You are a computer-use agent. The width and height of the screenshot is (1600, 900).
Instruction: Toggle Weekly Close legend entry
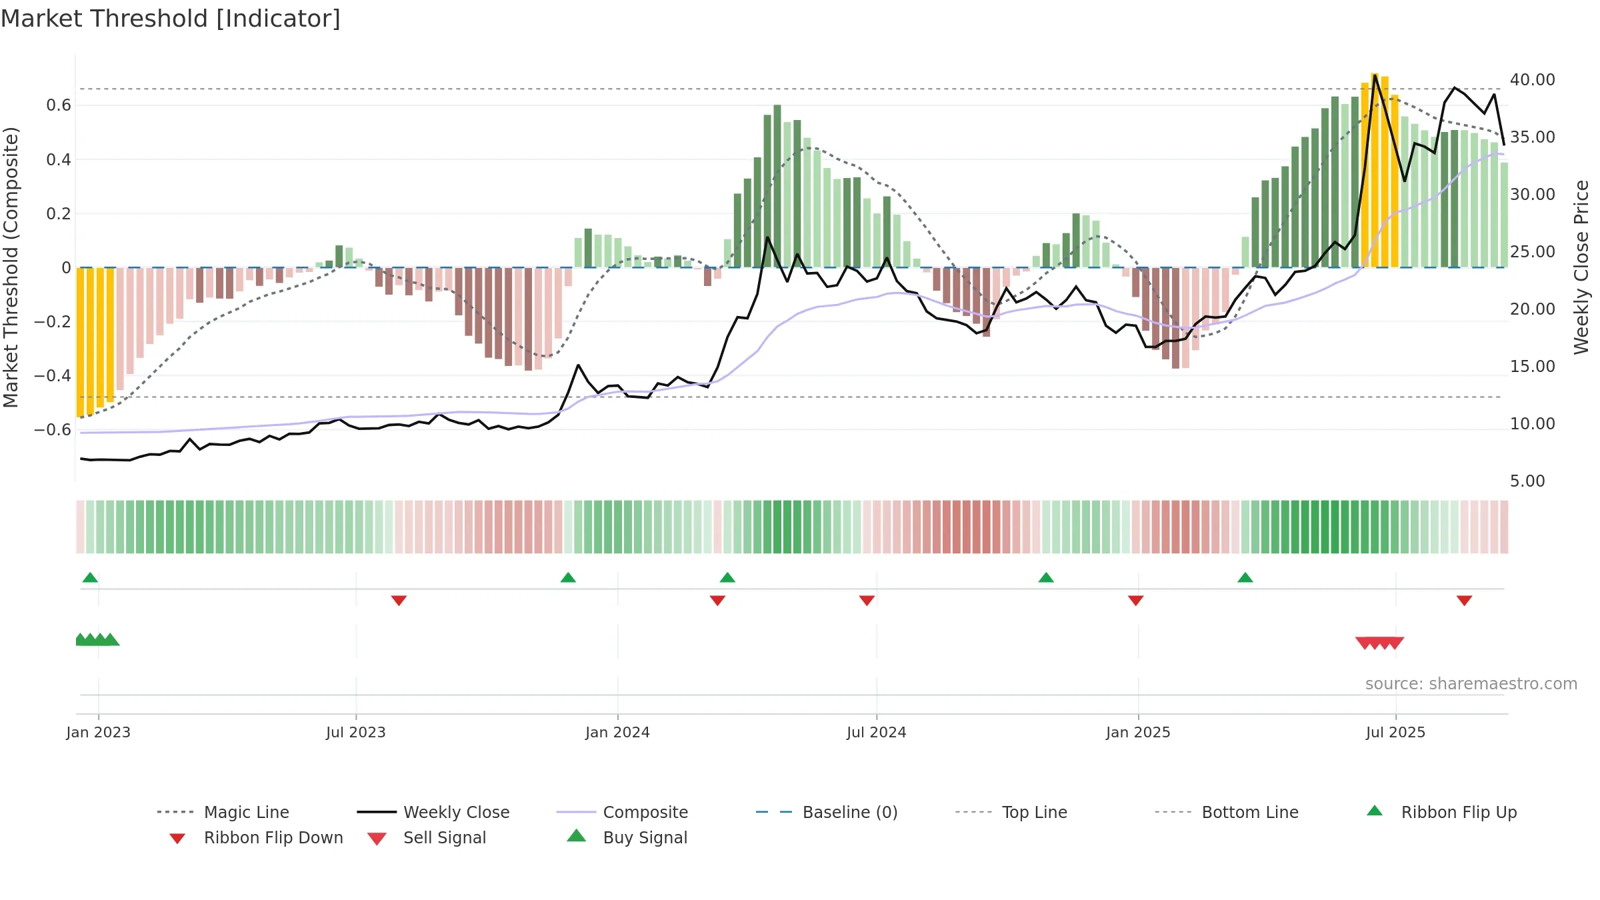click(x=433, y=812)
